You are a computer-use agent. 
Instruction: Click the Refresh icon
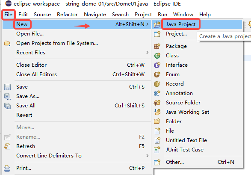(x=7, y=146)
